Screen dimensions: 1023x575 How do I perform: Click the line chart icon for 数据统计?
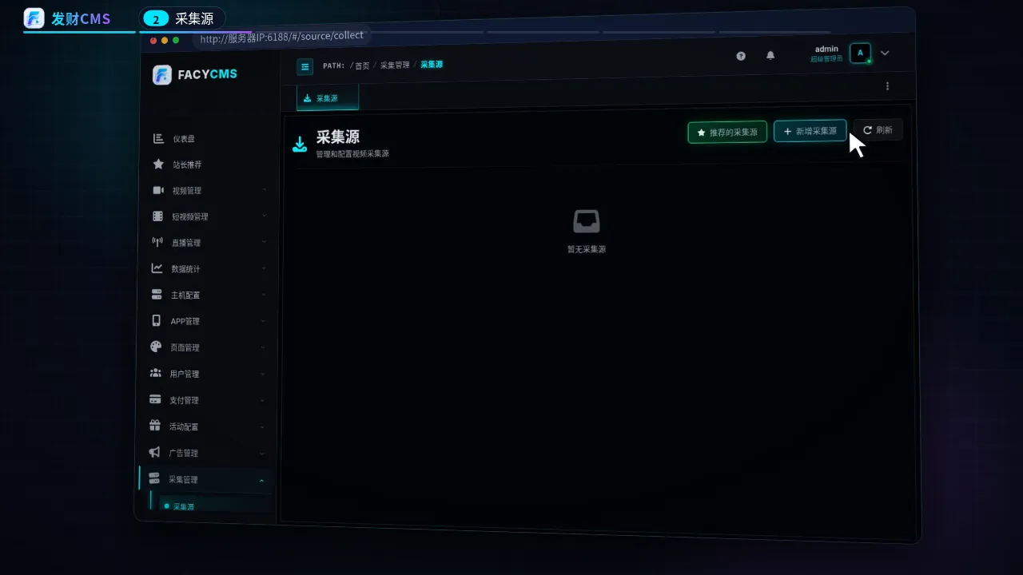pyautogui.click(x=157, y=268)
